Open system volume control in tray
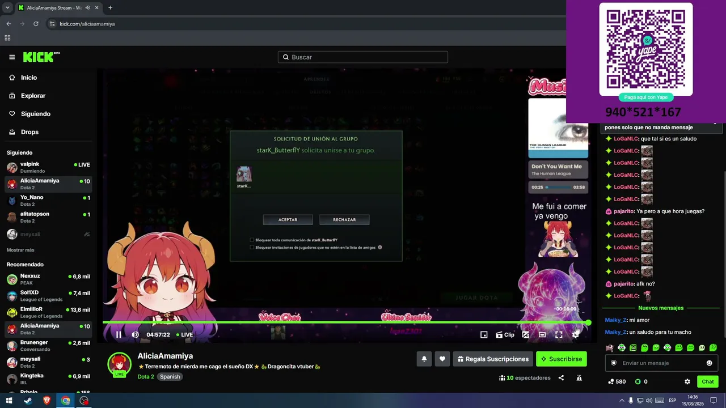The height and width of the screenshot is (408, 726). [x=649, y=401]
